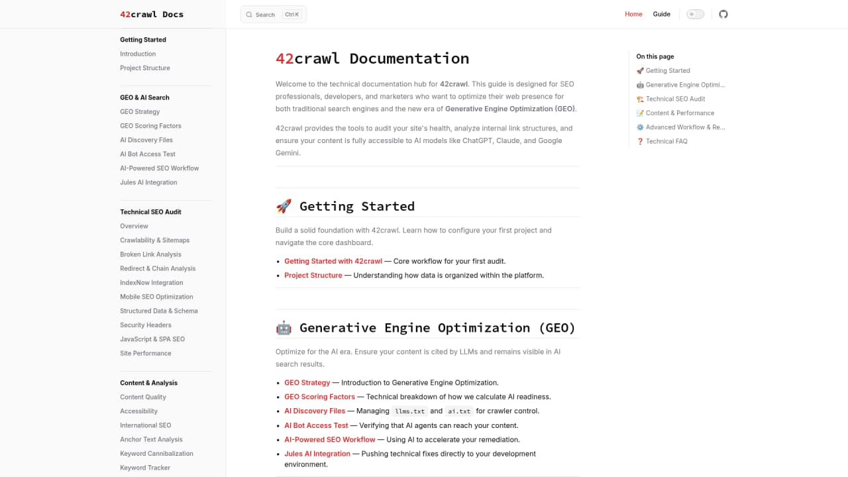
Task: Follow the red 'Project Structure' content link
Action: (x=313, y=276)
